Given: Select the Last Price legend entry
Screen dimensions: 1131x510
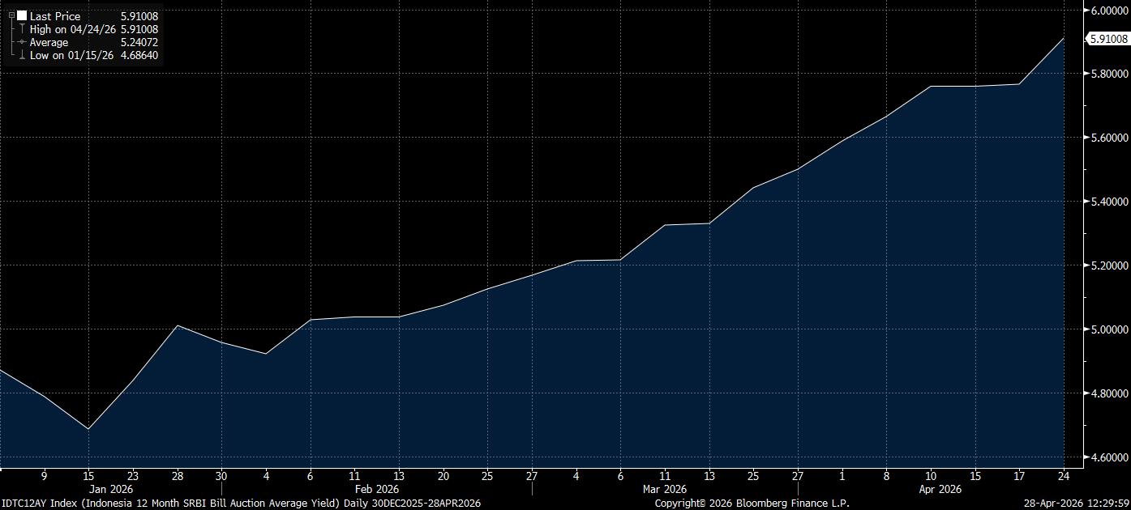Looking at the screenshot, I should point(55,16).
